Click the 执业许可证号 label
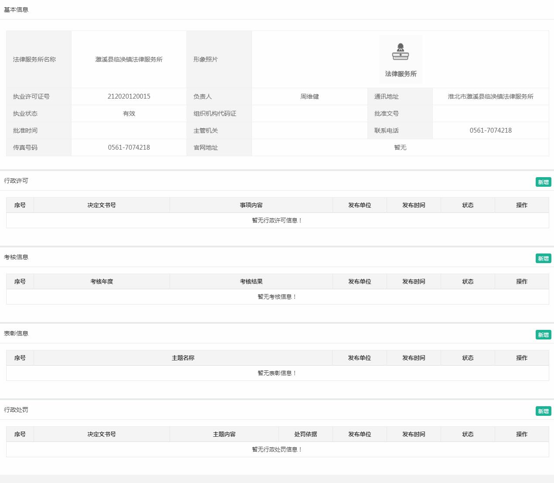 coord(31,96)
